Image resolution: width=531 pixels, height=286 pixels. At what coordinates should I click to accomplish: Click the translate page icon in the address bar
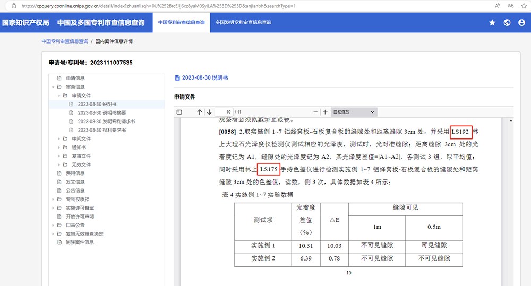coord(511,6)
